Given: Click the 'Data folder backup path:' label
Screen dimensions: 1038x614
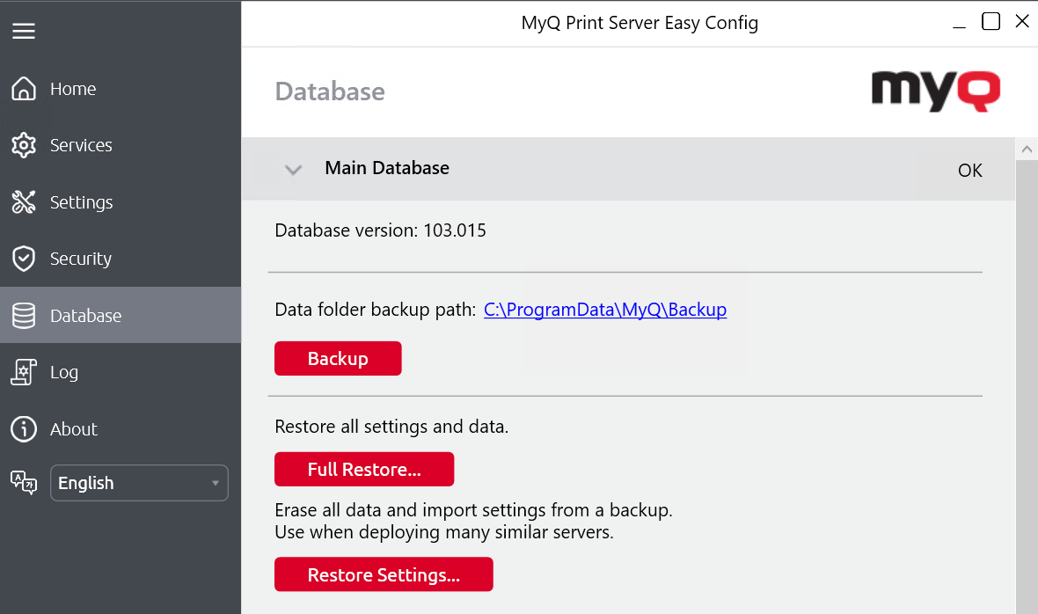Looking at the screenshot, I should (376, 310).
